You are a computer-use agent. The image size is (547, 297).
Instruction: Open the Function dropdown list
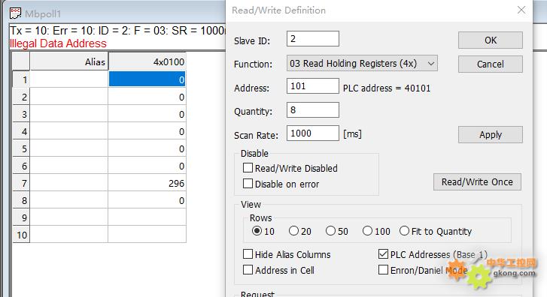(x=362, y=63)
